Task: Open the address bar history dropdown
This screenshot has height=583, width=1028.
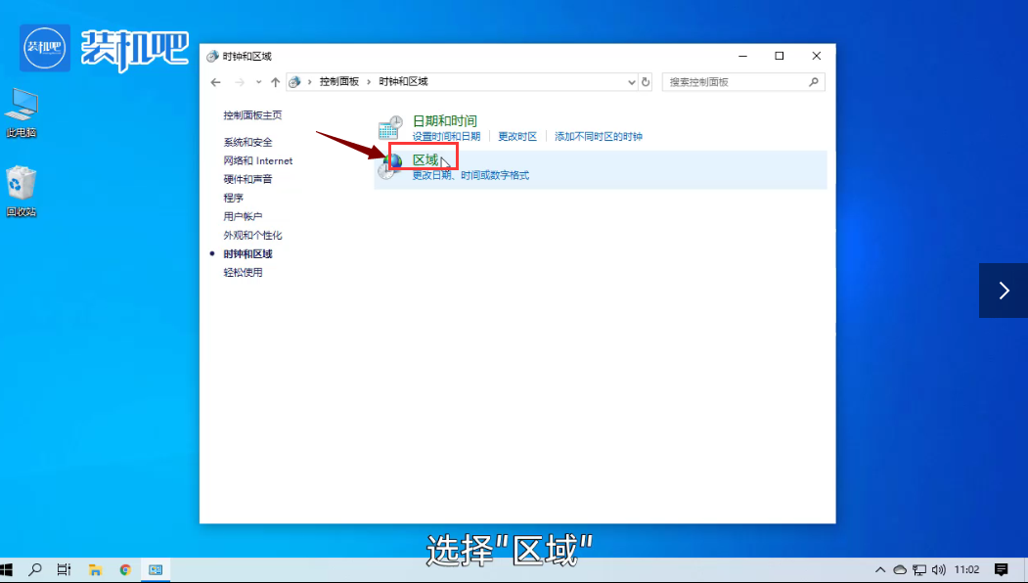Action: pyautogui.click(x=631, y=82)
